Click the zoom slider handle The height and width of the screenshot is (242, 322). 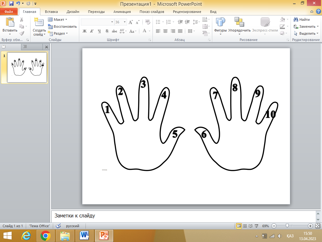point(287,226)
